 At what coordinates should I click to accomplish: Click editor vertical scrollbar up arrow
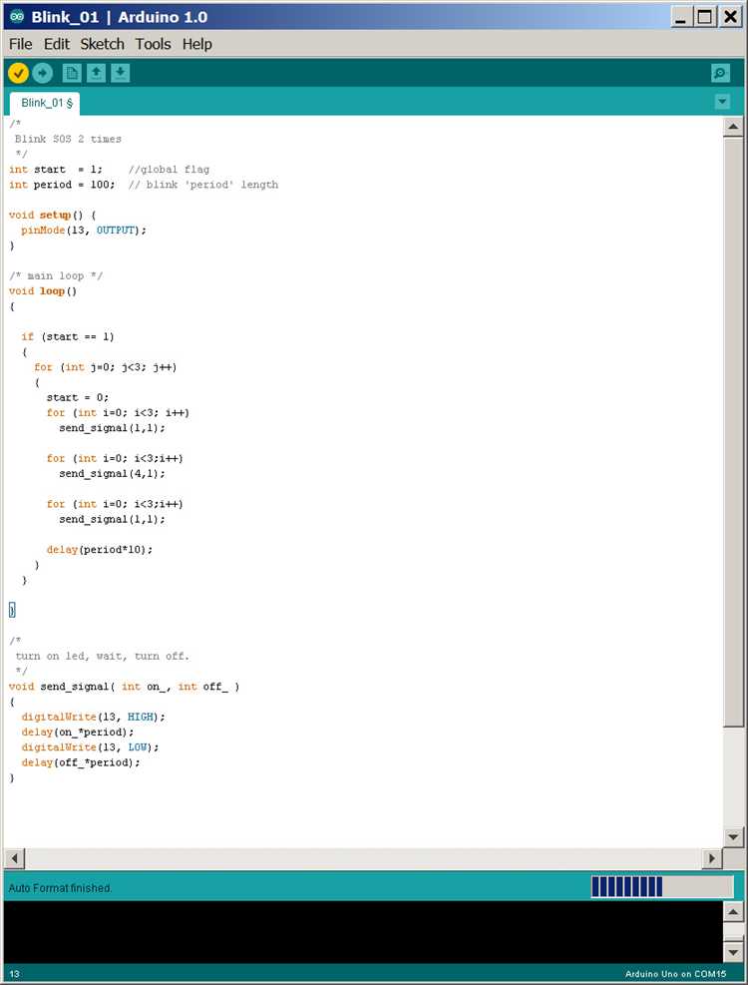coord(733,127)
